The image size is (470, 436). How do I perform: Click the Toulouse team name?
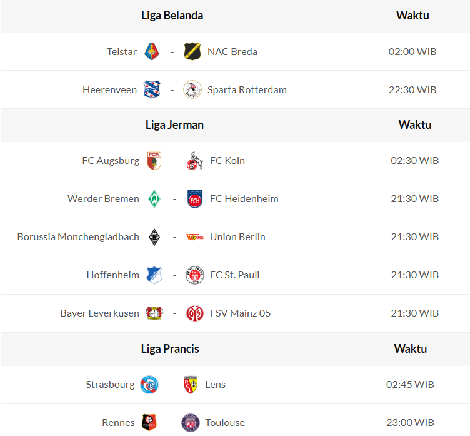coord(225,423)
